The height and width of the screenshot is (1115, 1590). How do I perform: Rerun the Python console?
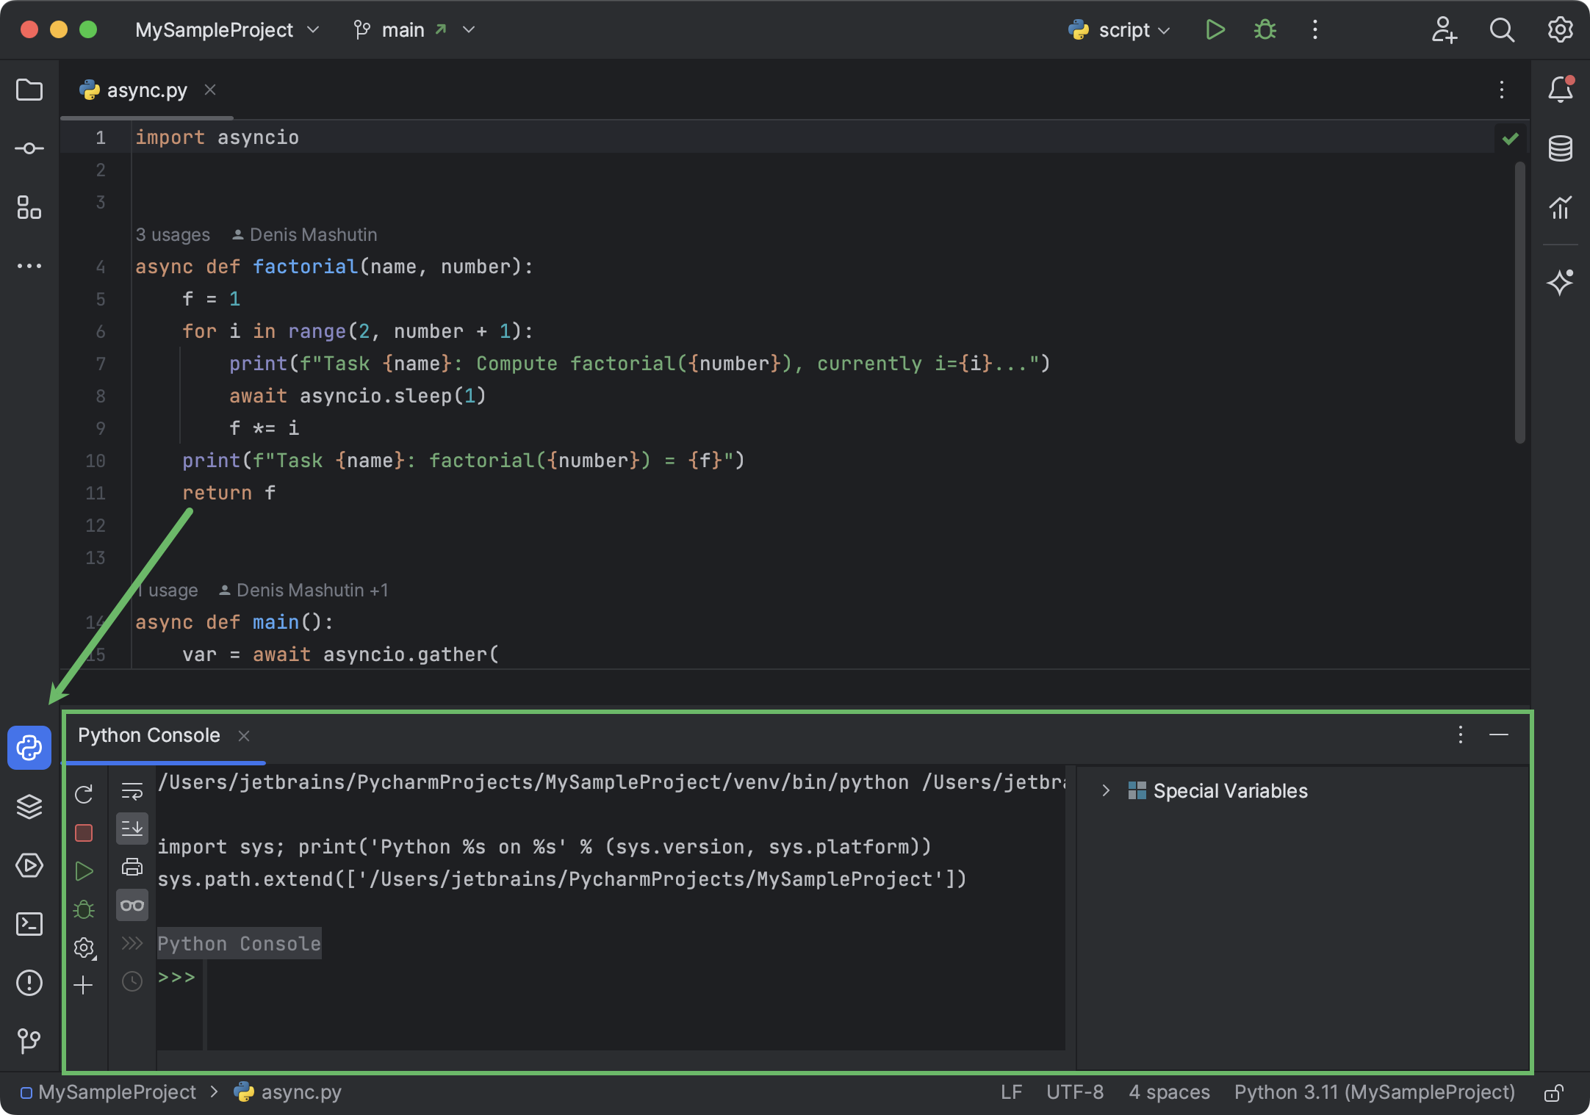pyautogui.click(x=84, y=794)
